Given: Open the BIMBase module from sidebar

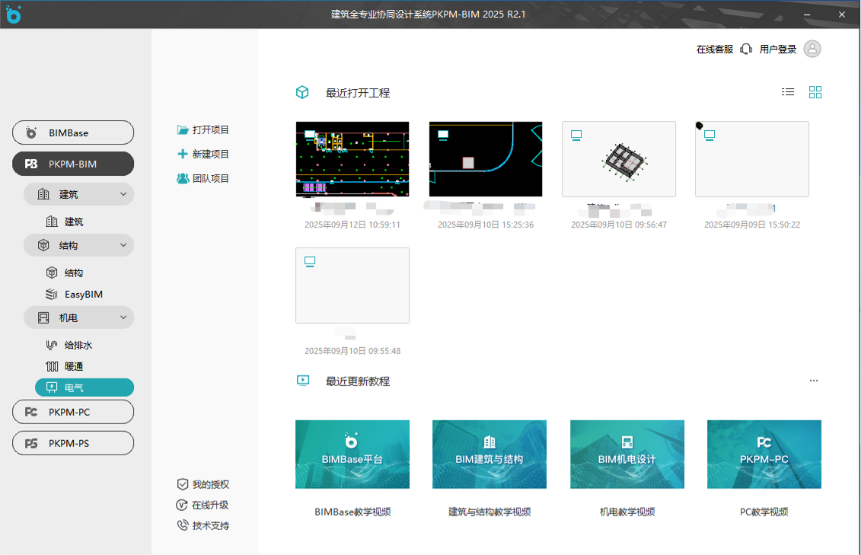Looking at the screenshot, I should click(72, 132).
